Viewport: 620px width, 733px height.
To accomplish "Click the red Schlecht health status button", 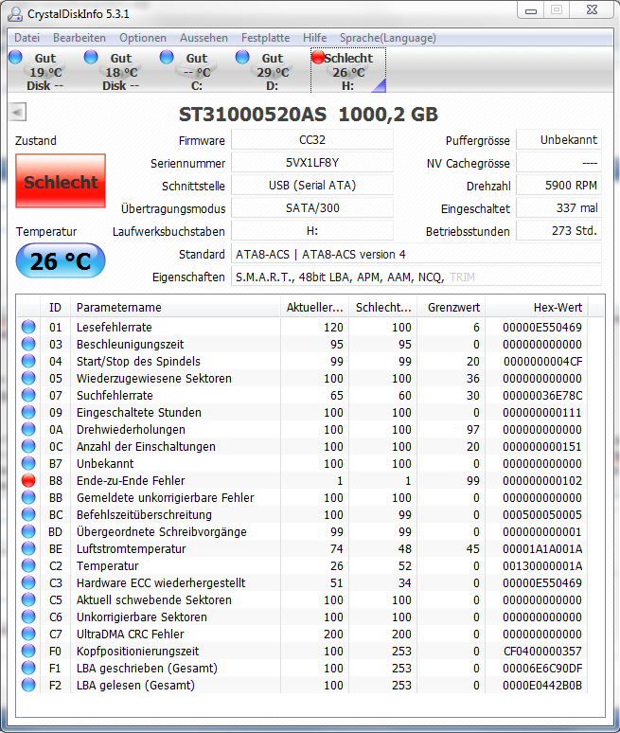I will click(61, 181).
